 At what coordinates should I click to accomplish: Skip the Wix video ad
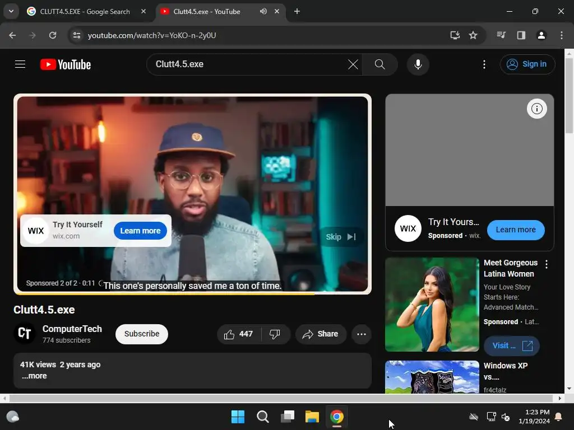341,237
